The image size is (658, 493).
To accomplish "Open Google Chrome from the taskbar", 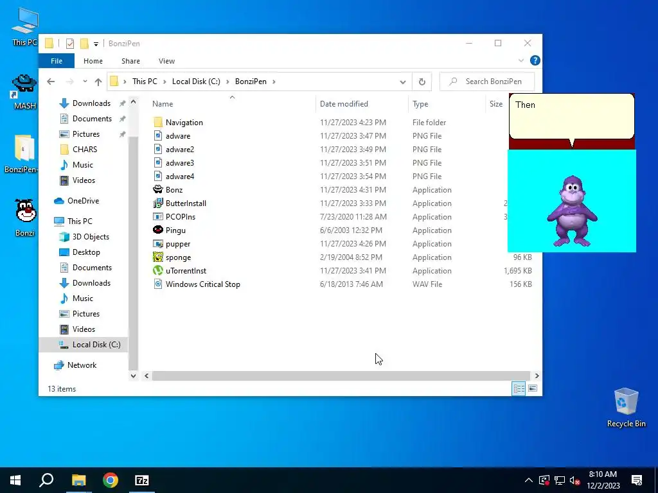I will coord(111,480).
